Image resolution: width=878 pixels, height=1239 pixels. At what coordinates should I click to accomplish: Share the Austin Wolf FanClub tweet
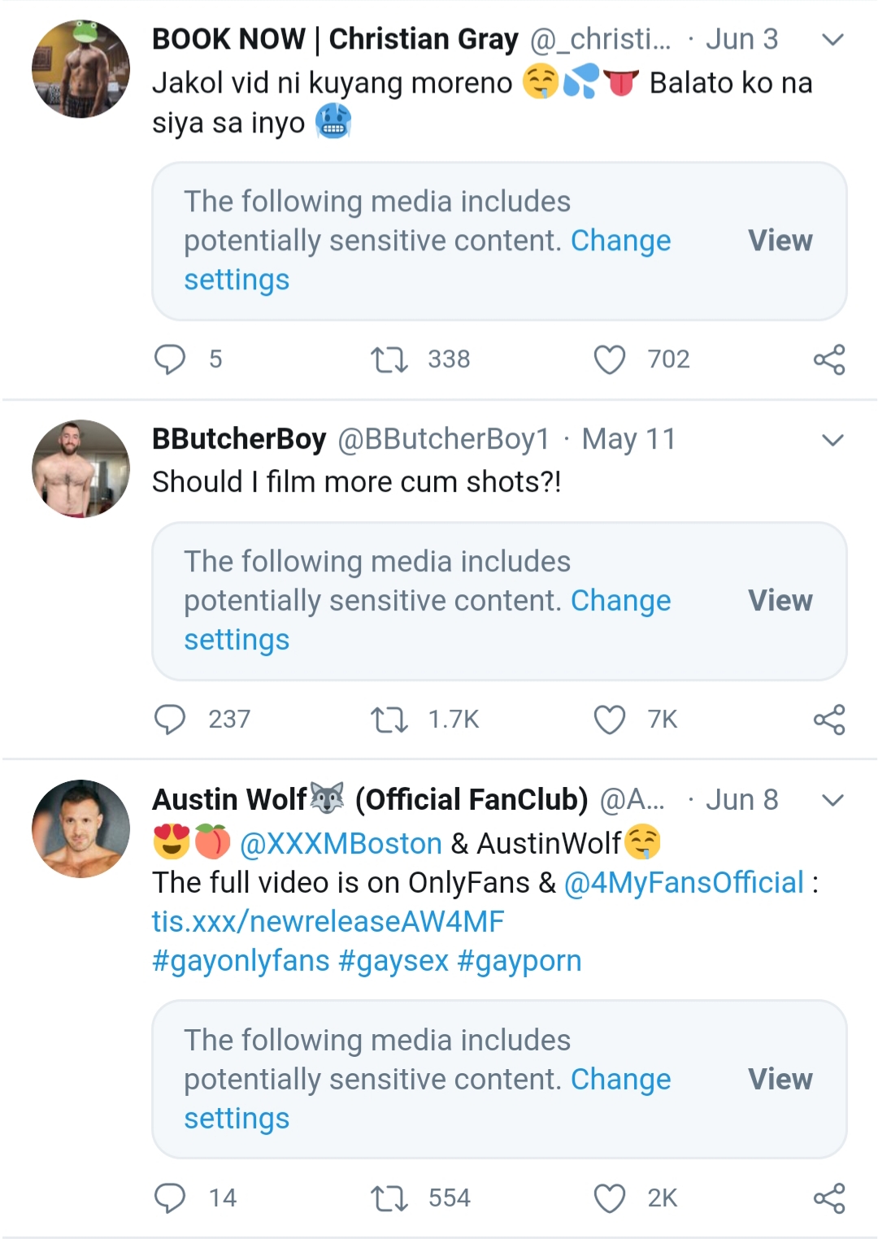[x=829, y=1198]
